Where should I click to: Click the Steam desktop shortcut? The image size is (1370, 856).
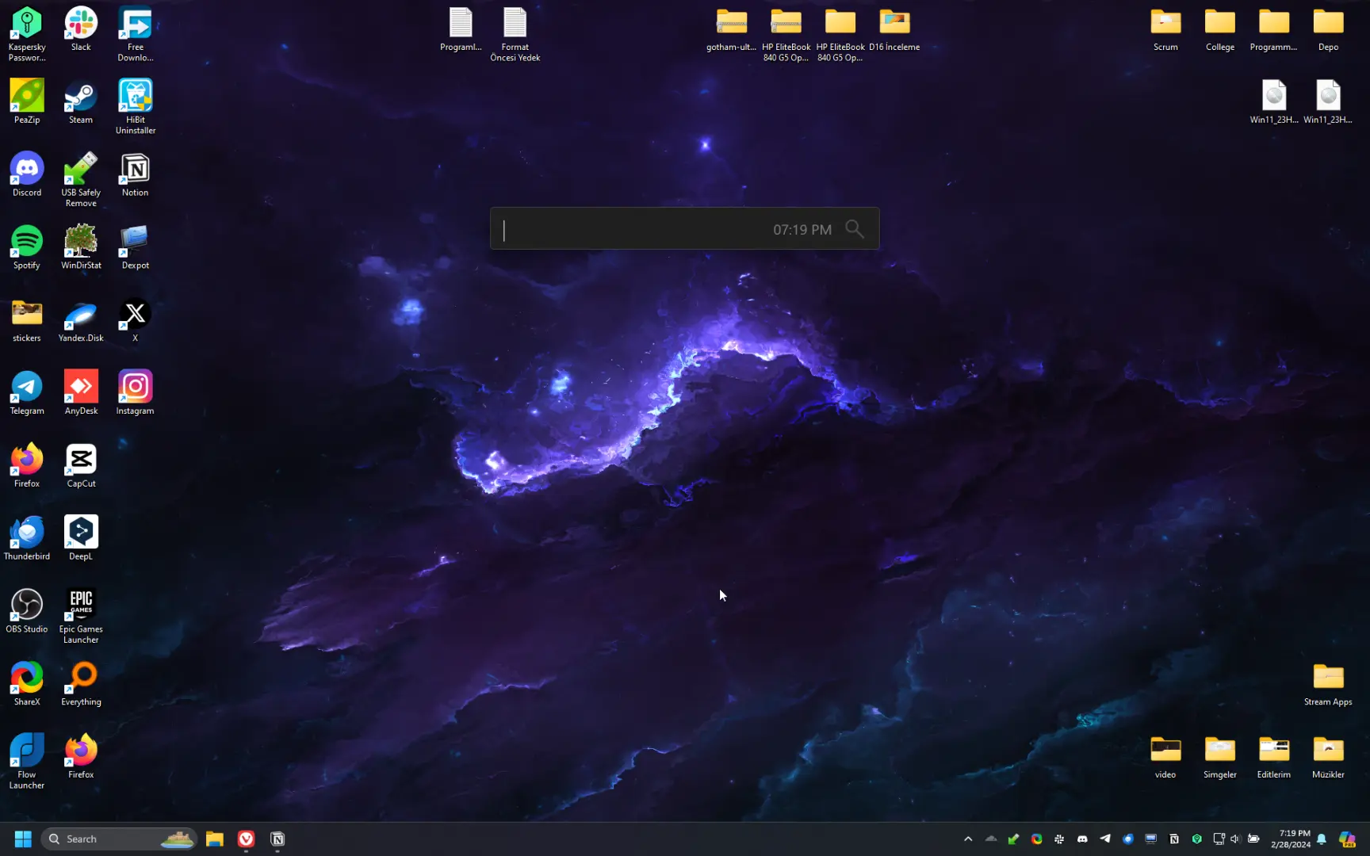click(x=81, y=102)
